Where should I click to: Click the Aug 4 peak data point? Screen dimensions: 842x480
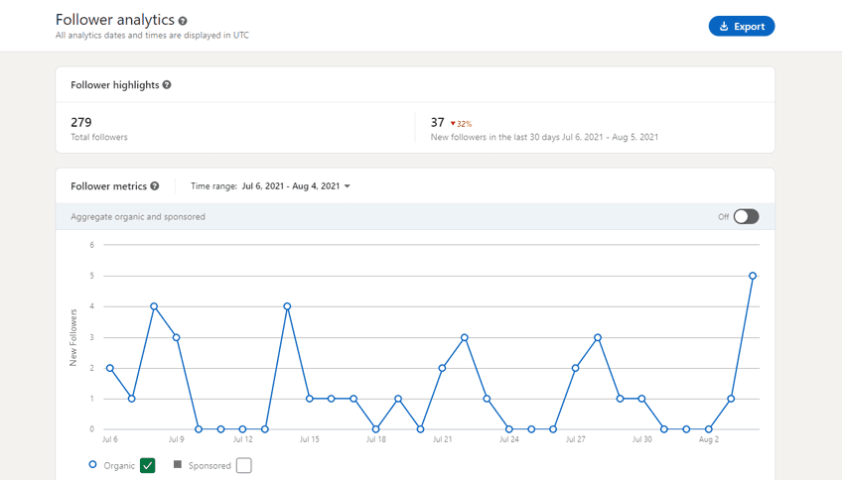753,276
